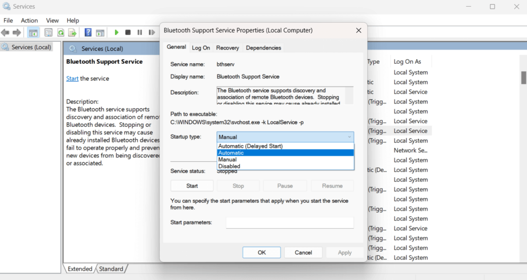The width and height of the screenshot is (527, 280).
Task: Click the Cancel button
Action: [303, 252]
